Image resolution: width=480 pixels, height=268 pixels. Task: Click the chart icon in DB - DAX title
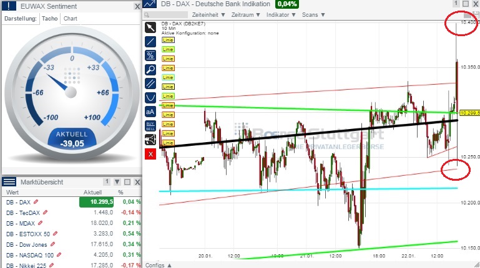(150, 4)
